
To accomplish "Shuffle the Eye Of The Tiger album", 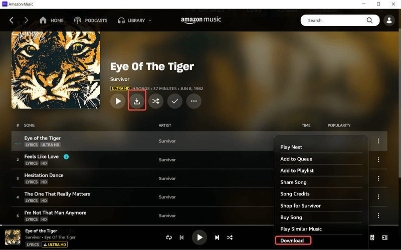I will (156, 101).
